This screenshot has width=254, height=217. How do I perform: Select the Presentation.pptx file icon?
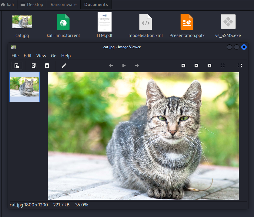tap(187, 22)
